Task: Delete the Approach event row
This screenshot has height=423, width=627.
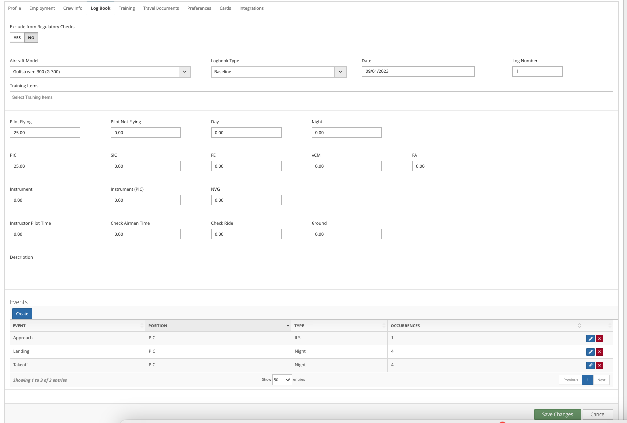Action: (x=599, y=338)
